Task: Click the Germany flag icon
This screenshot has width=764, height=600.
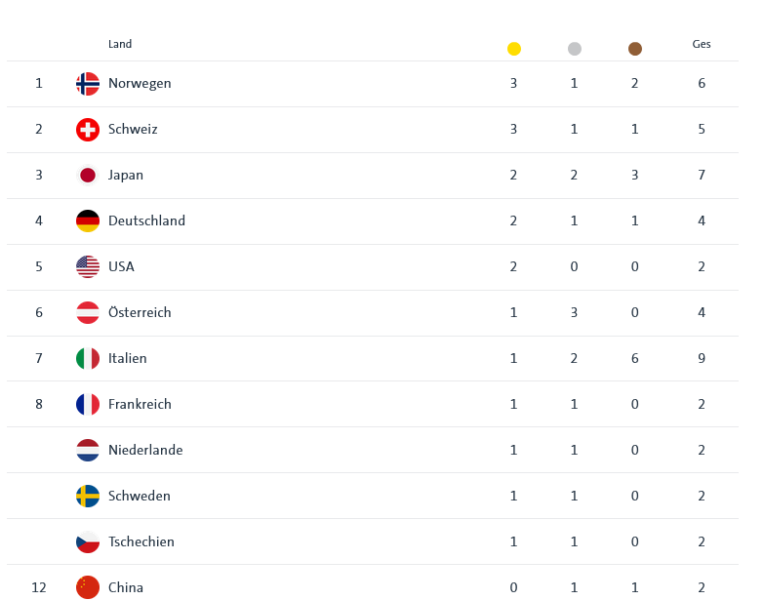Action: 88,221
